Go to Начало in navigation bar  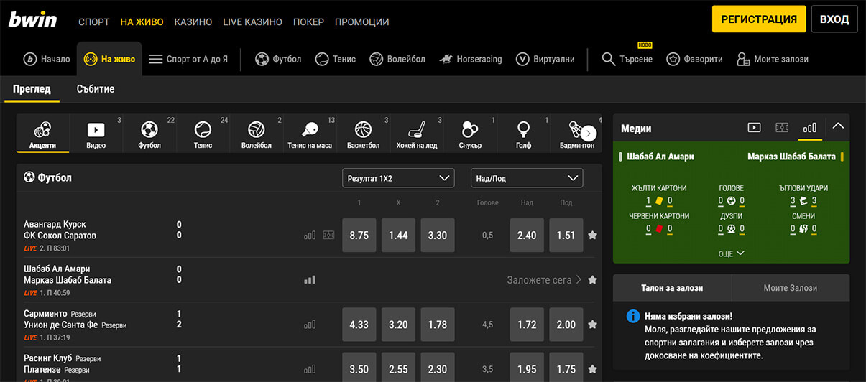pyautogui.click(x=47, y=59)
